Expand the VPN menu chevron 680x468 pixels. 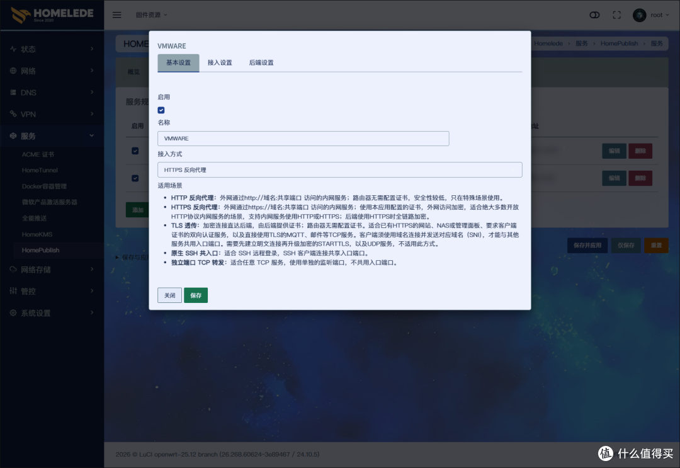[x=92, y=113]
